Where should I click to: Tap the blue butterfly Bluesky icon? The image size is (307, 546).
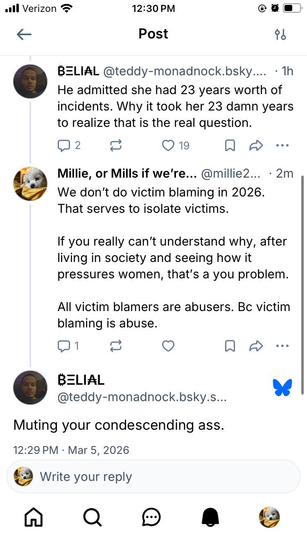pyautogui.click(x=282, y=388)
